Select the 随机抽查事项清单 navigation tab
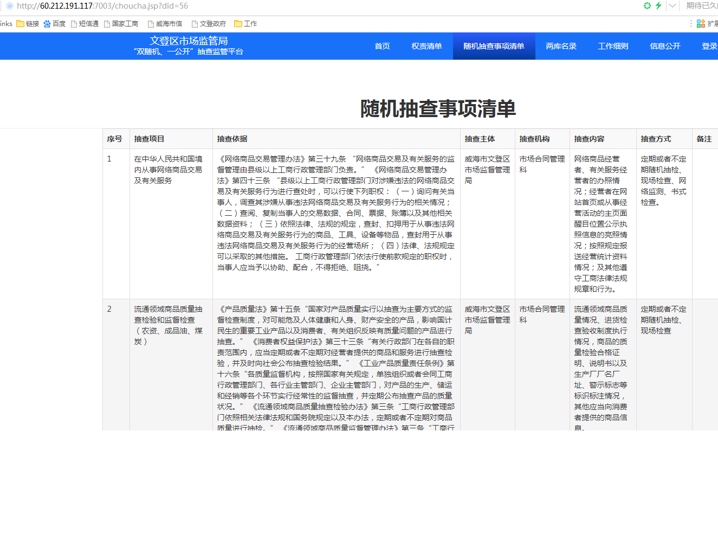This screenshot has height=534, width=718. click(494, 46)
